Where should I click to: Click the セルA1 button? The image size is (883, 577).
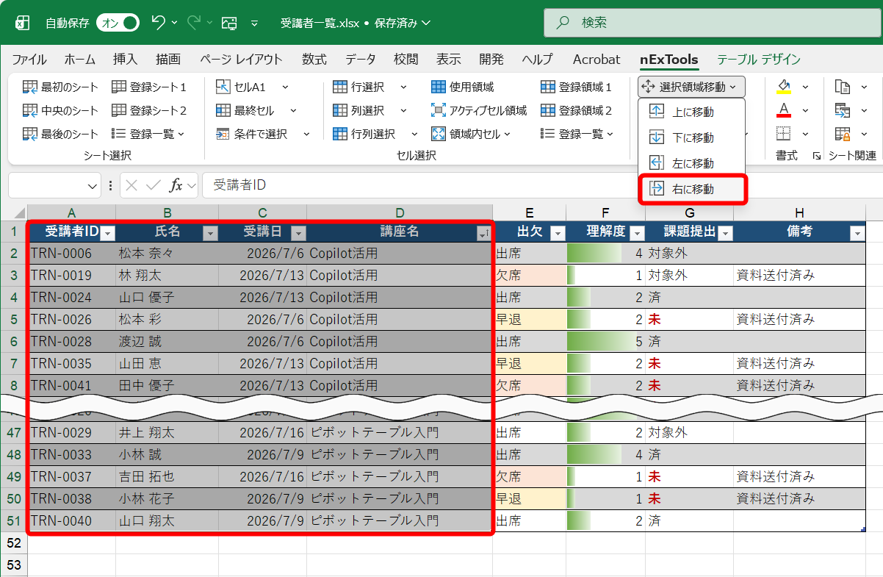point(241,87)
